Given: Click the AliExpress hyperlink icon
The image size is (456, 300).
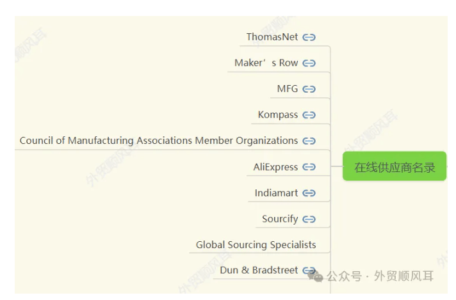Looking at the screenshot, I should tap(309, 168).
